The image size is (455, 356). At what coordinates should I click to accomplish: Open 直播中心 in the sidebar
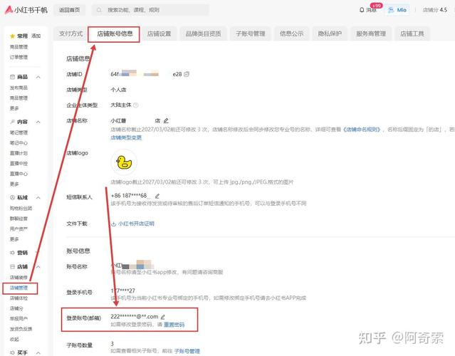pyautogui.click(x=19, y=174)
